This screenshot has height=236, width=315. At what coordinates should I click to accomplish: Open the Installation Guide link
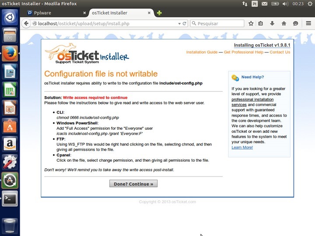pyautogui.click(x=202, y=52)
